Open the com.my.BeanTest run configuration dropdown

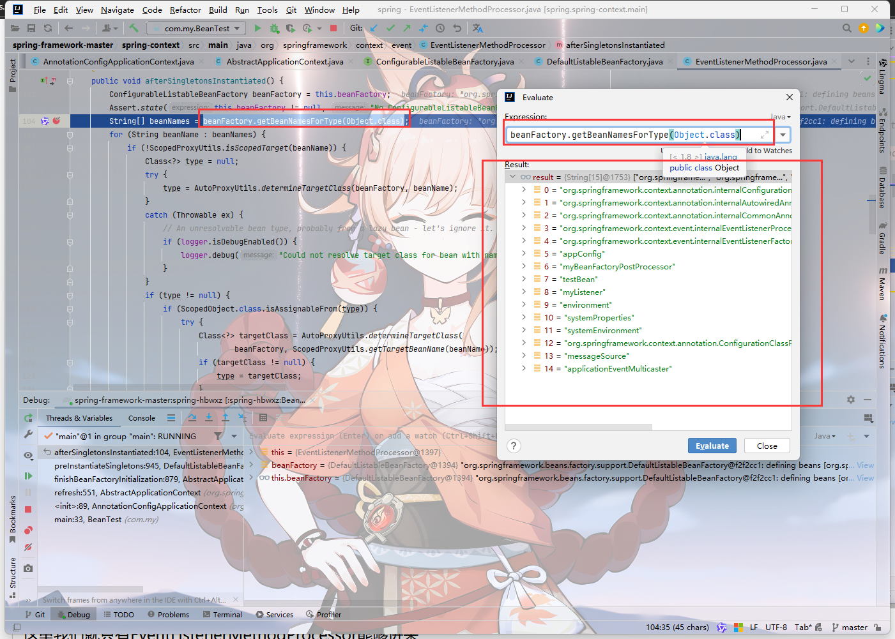(197, 28)
